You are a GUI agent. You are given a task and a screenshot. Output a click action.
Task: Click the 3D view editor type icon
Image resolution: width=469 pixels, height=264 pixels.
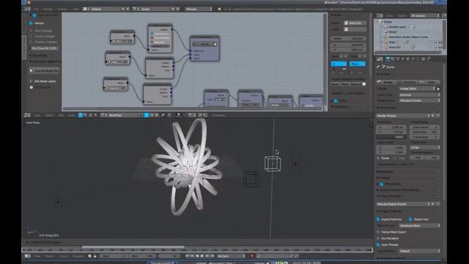click(27, 115)
